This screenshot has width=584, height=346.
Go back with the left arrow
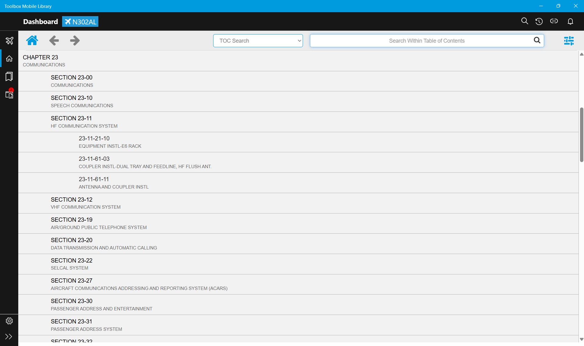(x=54, y=40)
